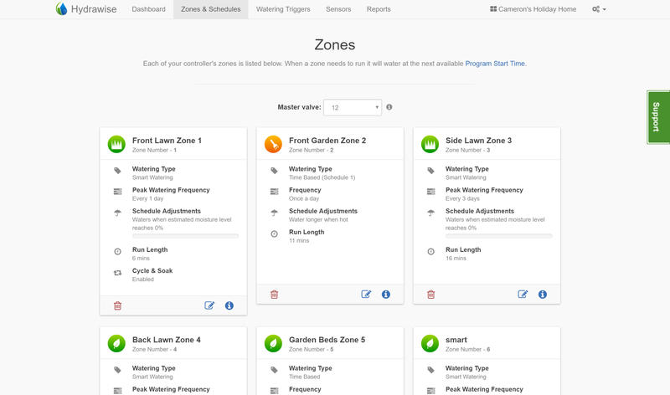Click the 'Once a day' frequency text
Viewport: 670px width, 395px height.
[304, 198]
